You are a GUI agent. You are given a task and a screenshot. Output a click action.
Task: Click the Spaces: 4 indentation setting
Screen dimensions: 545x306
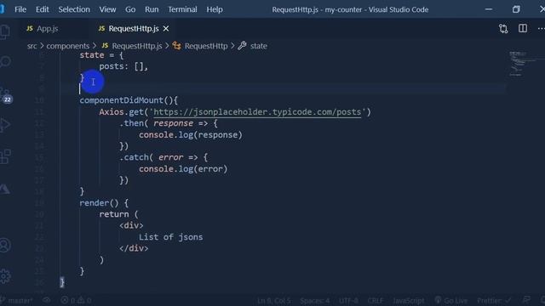click(315, 300)
